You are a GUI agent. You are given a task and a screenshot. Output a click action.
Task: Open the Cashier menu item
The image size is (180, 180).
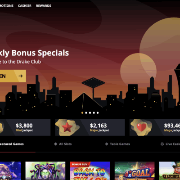[25, 6]
